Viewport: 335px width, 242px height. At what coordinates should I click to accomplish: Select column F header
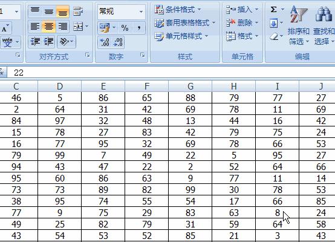(x=147, y=87)
